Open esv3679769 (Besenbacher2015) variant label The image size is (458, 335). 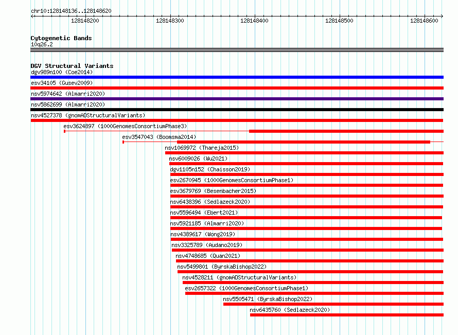pos(213,191)
